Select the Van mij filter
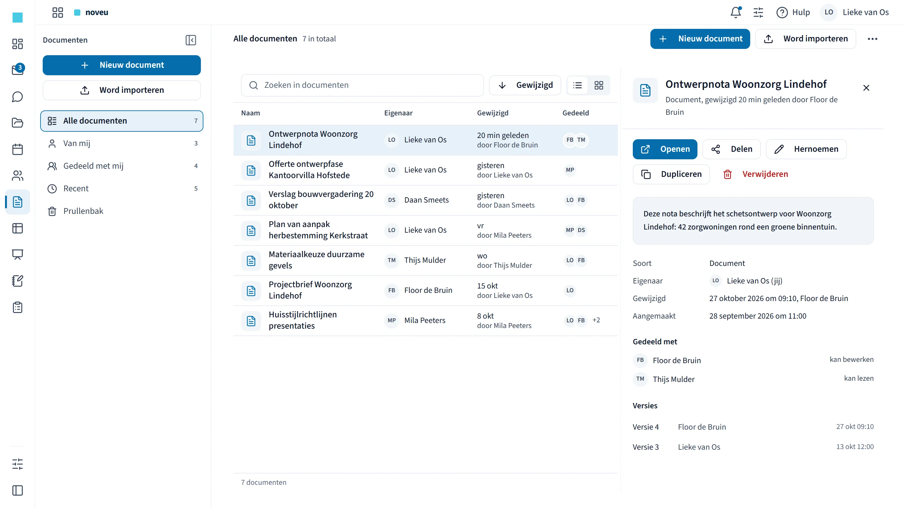The height and width of the screenshot is (508, 904). click(121, 143)
